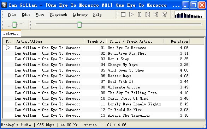Viewport: 207px width, 129px height.
Task: Select track It Would Be Nice
Action: 125,110
